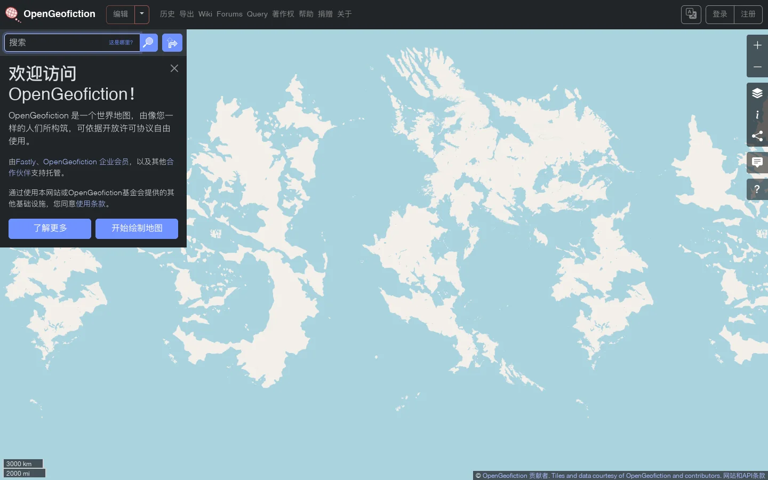Viewport: 768px width, 480px height.
Task: Open the language selector icon
Action: [691, 14]
